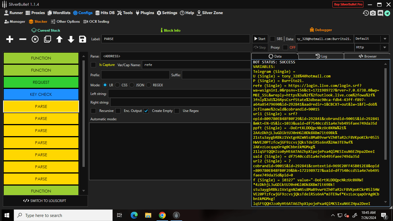Toggle the Is Capture checkbox
Viewport: 393px width, 221px height.
tap(93, 65)
